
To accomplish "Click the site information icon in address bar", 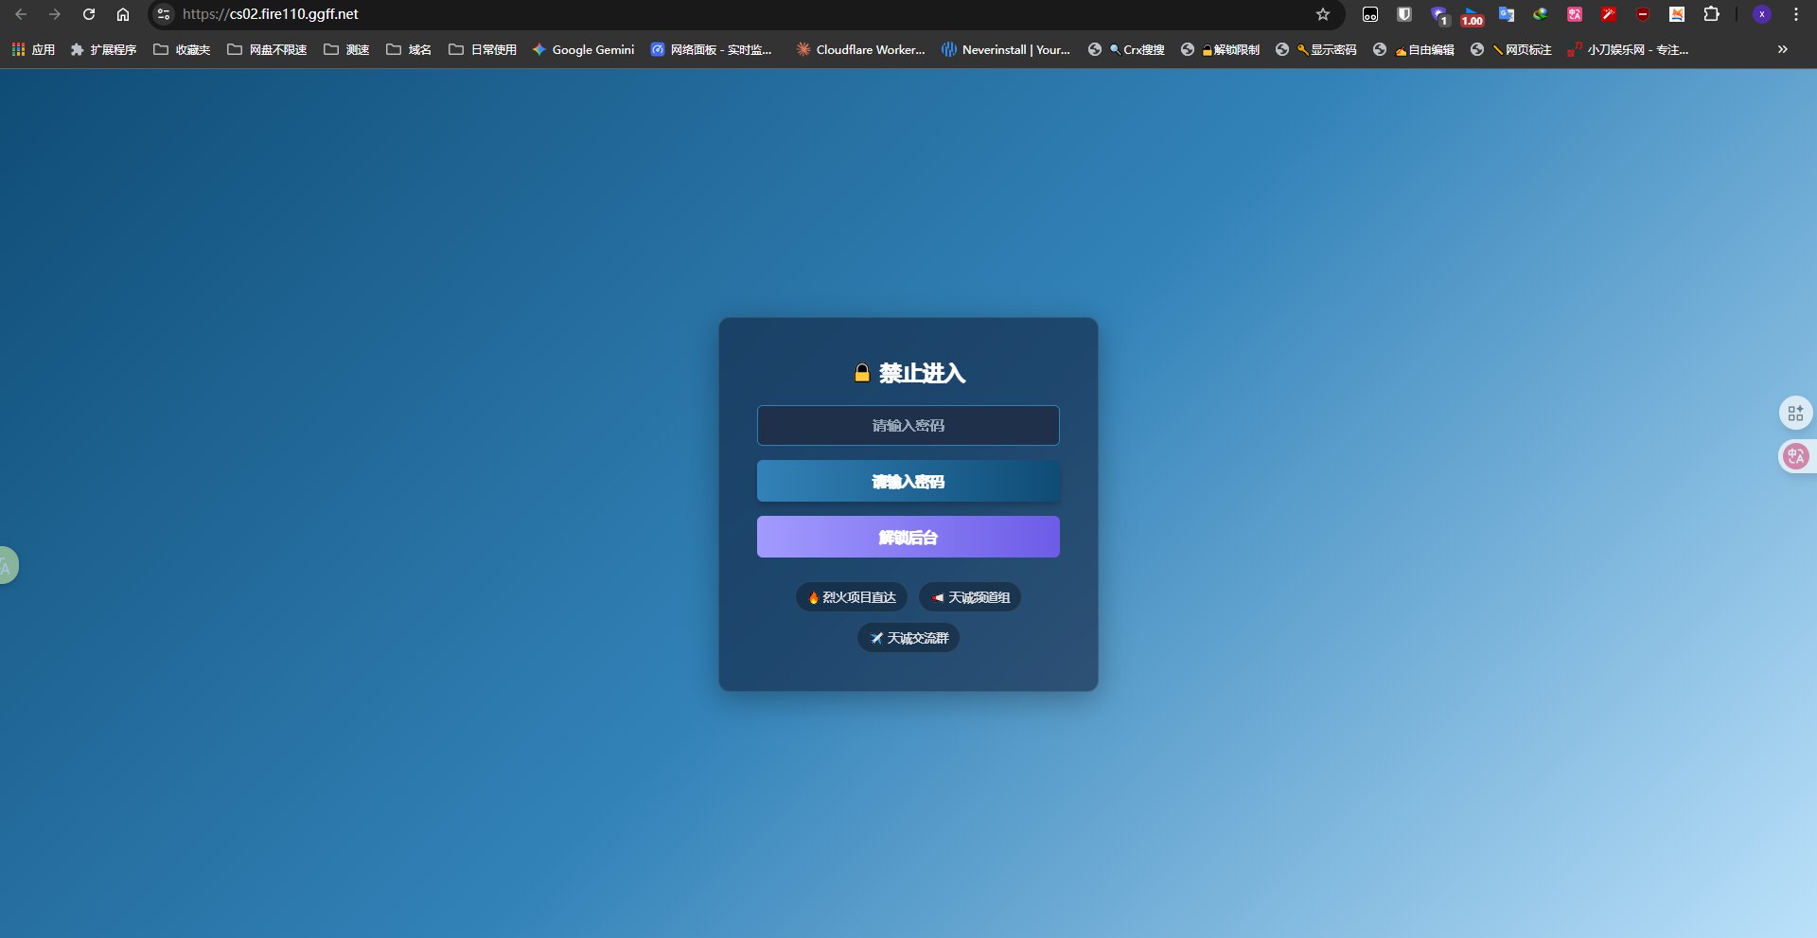I will 164,14.
